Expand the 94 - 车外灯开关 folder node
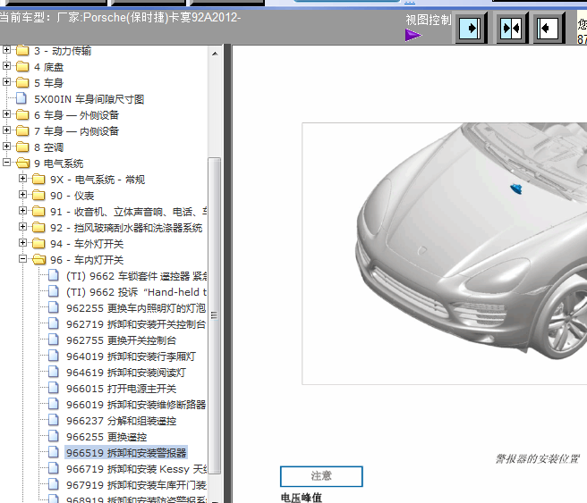 (x=22, y=242)
